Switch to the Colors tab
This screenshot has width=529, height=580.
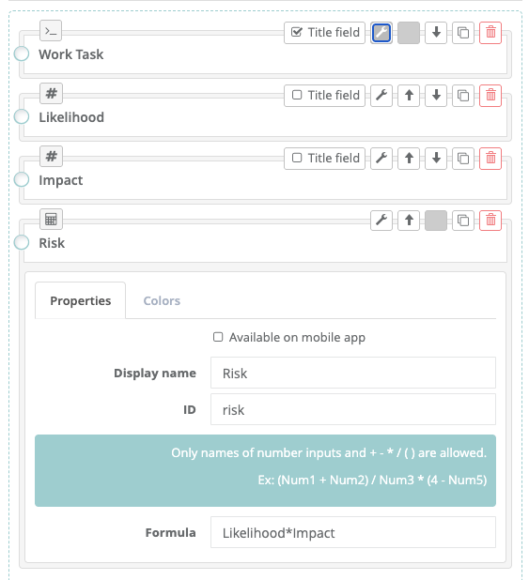point(162,300)
